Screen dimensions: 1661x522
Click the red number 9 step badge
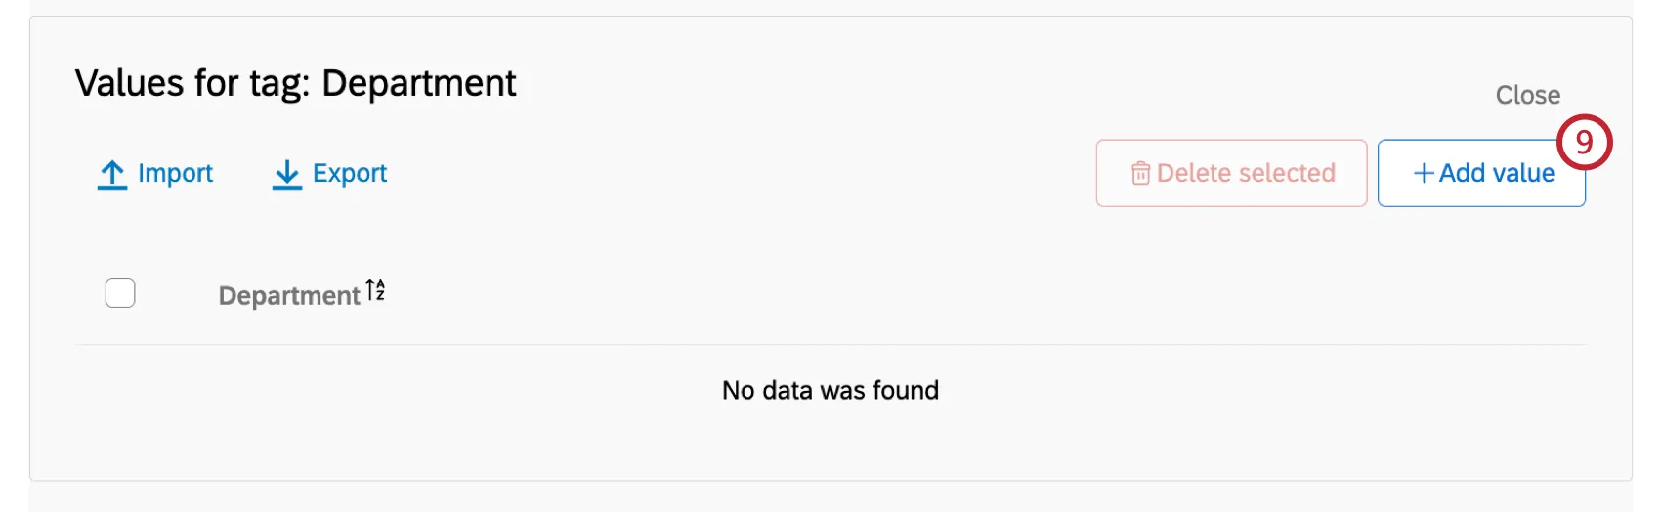1584,143
